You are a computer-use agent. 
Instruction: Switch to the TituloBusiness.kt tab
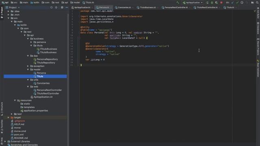147,7
